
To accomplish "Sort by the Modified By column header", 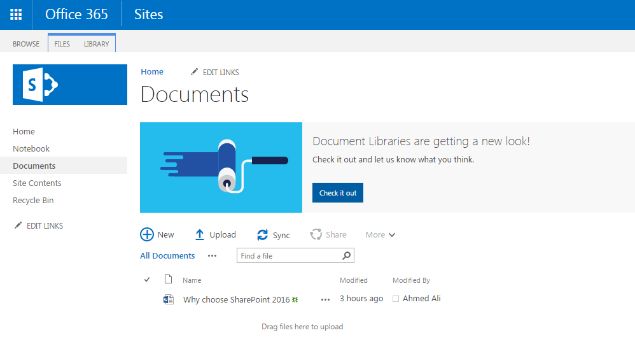I will tap(411, 280).
